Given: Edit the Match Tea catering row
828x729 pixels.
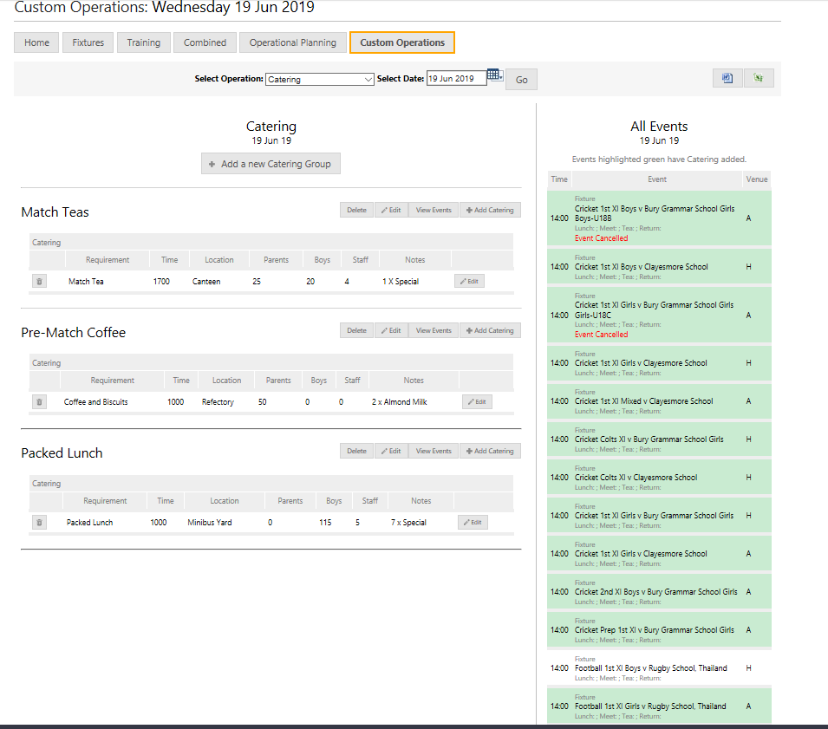Looking at the screenshot, I should click(x=469, y=282).
